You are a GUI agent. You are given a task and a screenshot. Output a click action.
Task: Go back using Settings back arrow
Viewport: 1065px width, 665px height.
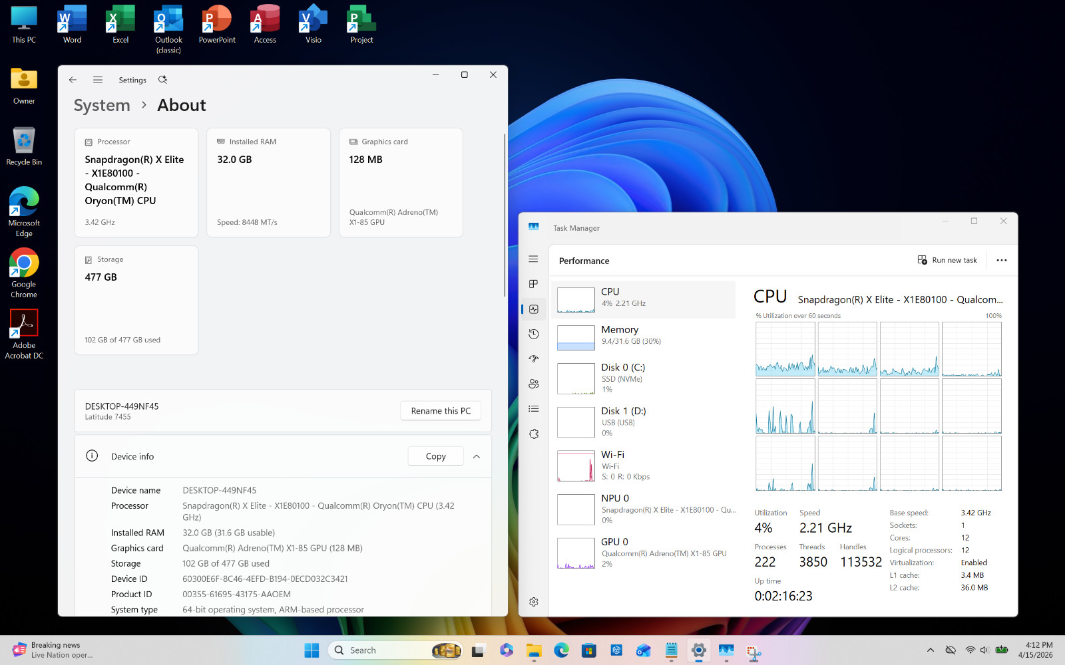[73, 80]
